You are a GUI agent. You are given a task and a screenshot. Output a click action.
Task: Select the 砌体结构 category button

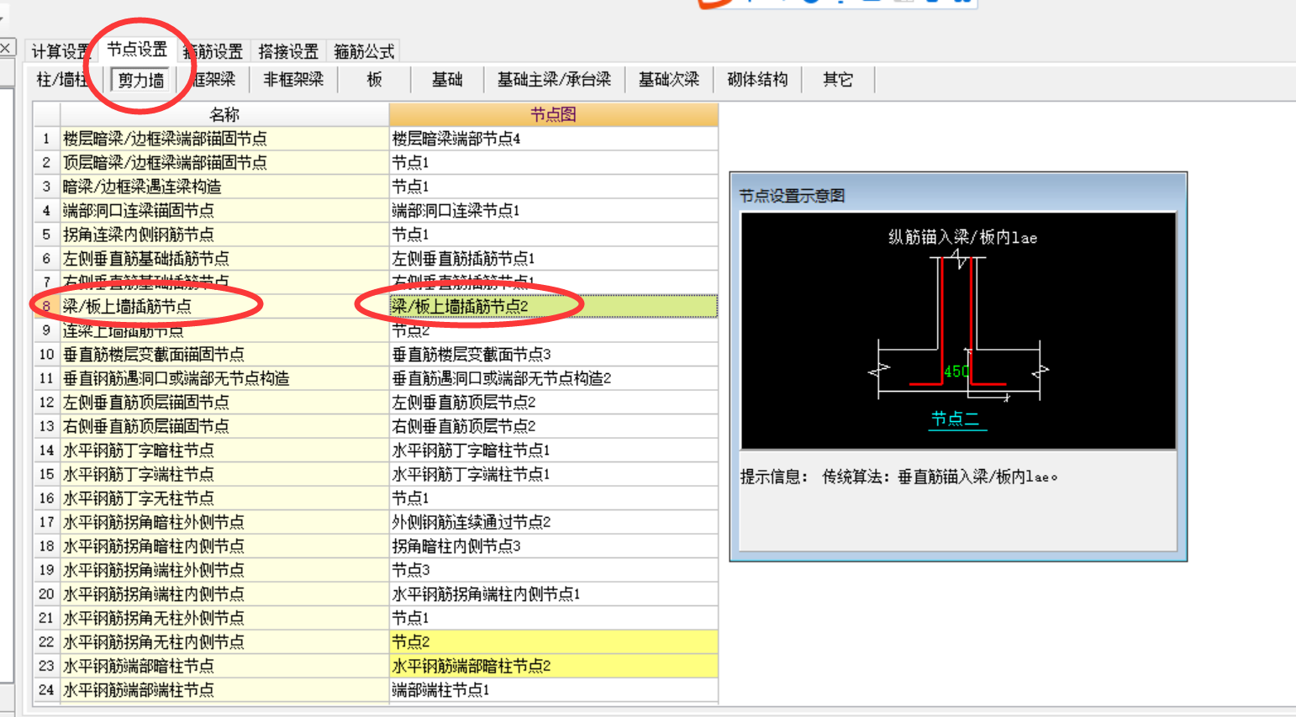click(757, 80)
